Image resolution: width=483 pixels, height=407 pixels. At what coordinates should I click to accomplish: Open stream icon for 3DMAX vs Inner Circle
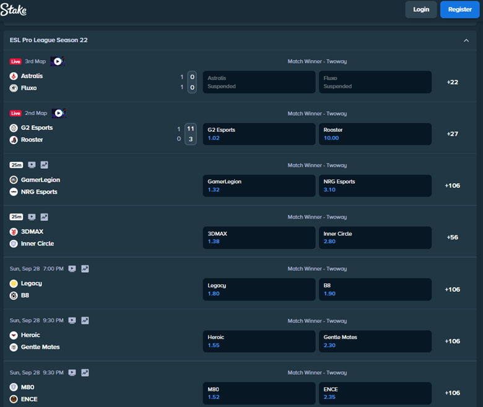pyautogui.click(x=32, y=217)
